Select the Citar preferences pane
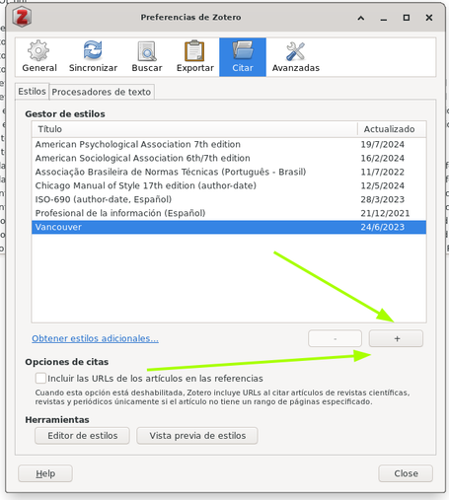The image size is (449, 500). pyautogui.click(x=243, y=57)
